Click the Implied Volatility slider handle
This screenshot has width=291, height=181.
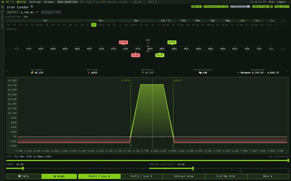click(193, 168)
